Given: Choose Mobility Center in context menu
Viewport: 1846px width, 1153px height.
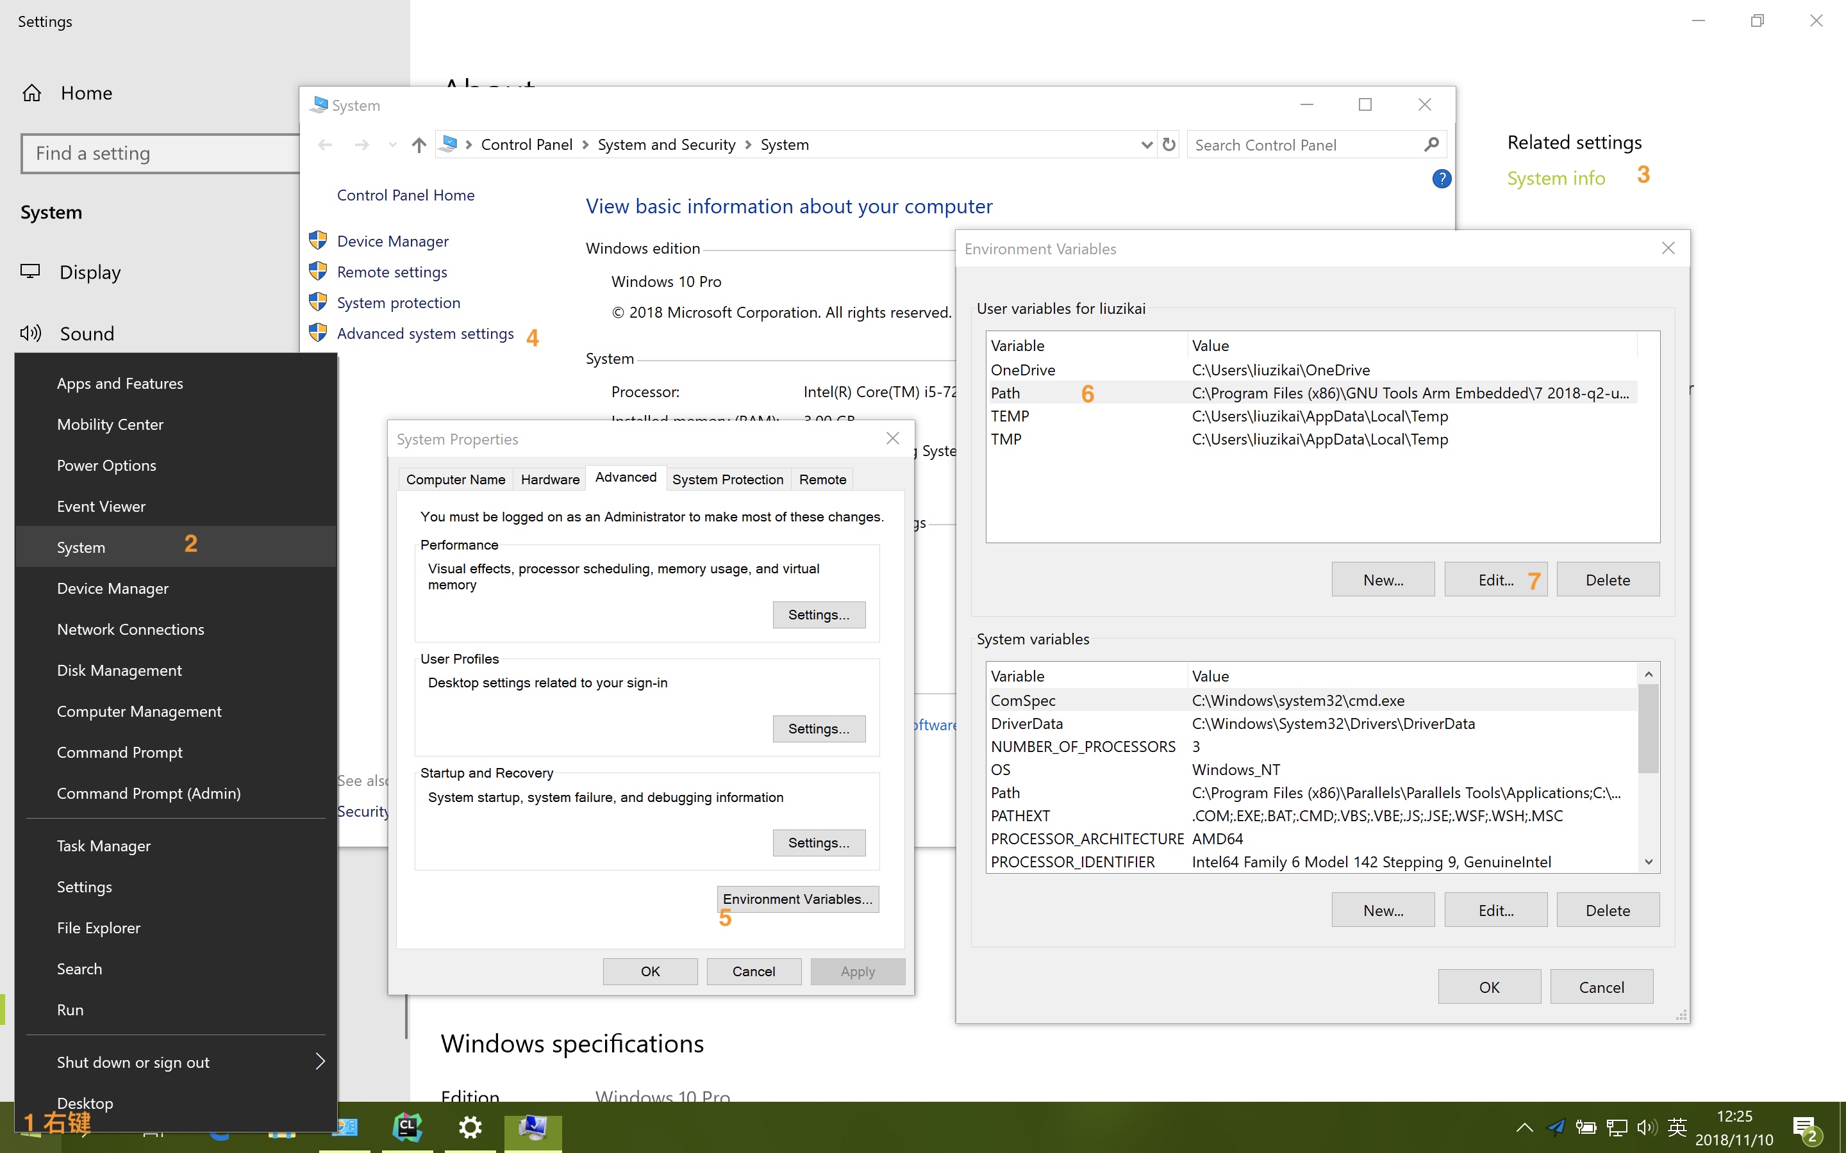Looking at the screenshot, I should tap(176, 424).
